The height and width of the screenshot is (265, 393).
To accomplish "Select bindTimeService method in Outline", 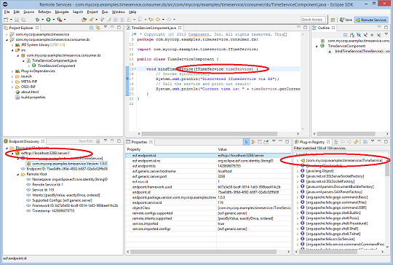I will 362,51.
